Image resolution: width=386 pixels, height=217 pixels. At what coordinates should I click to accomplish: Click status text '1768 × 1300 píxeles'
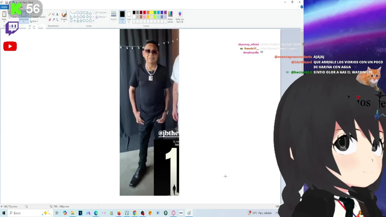click(x=61, y=206)
